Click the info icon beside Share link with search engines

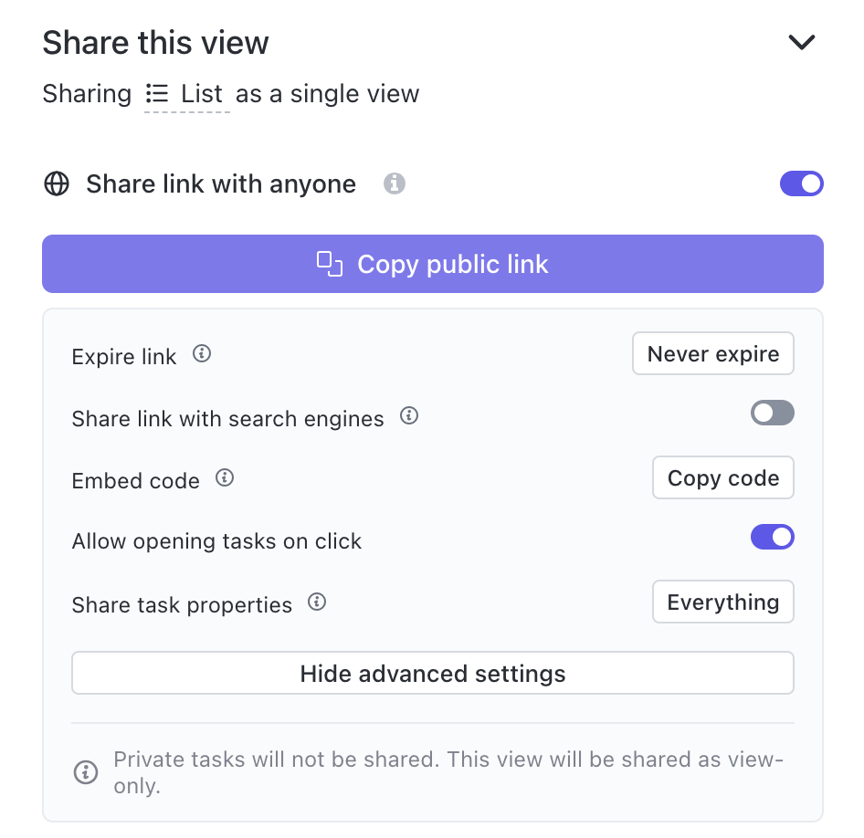coord(409,415)
